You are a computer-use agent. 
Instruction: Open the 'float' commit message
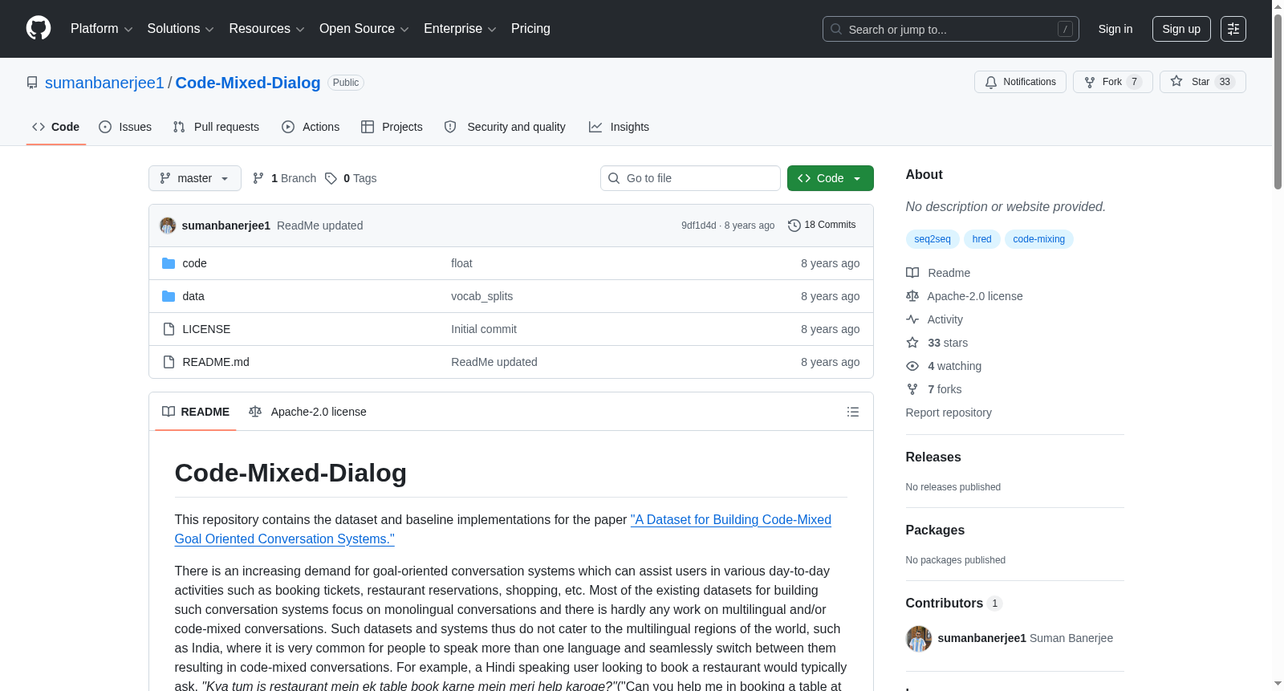coord(461,263)
